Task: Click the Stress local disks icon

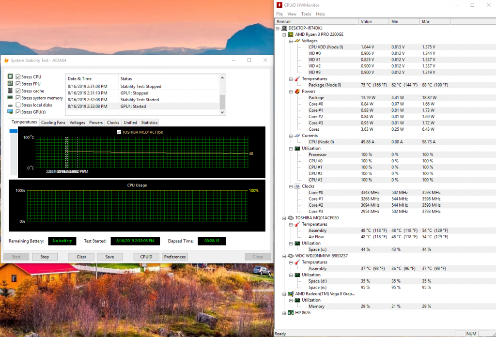Action: (10, 105)
